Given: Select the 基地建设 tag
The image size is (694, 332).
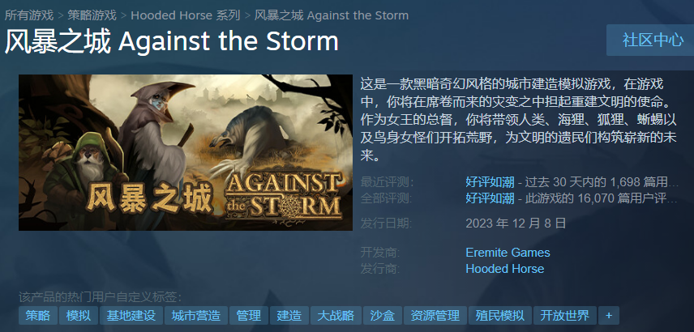Looking at the screenshot, I should 131,316.
